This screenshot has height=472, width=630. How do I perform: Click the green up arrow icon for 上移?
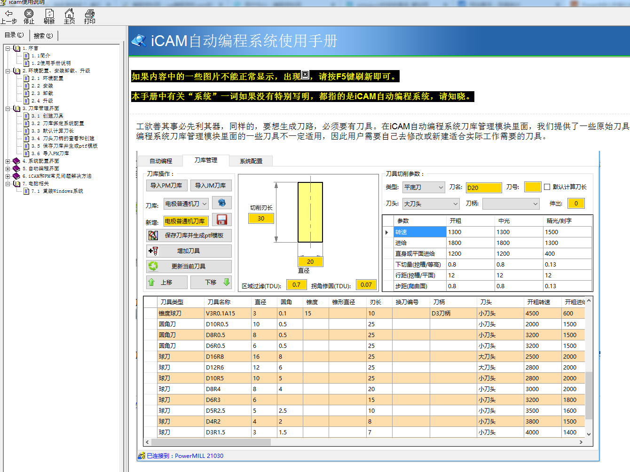pos(151,282)
